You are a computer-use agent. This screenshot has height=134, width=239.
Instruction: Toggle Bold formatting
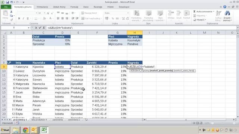(19, 18)
